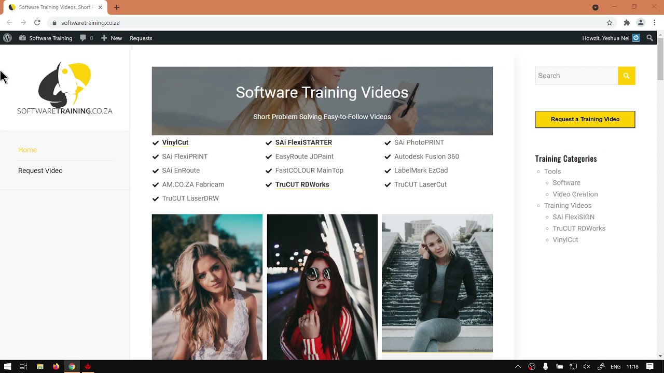Click the muted volume tray icon
Image resolution: width=664 pixels, height=373 pixels.
click(587, 366)
